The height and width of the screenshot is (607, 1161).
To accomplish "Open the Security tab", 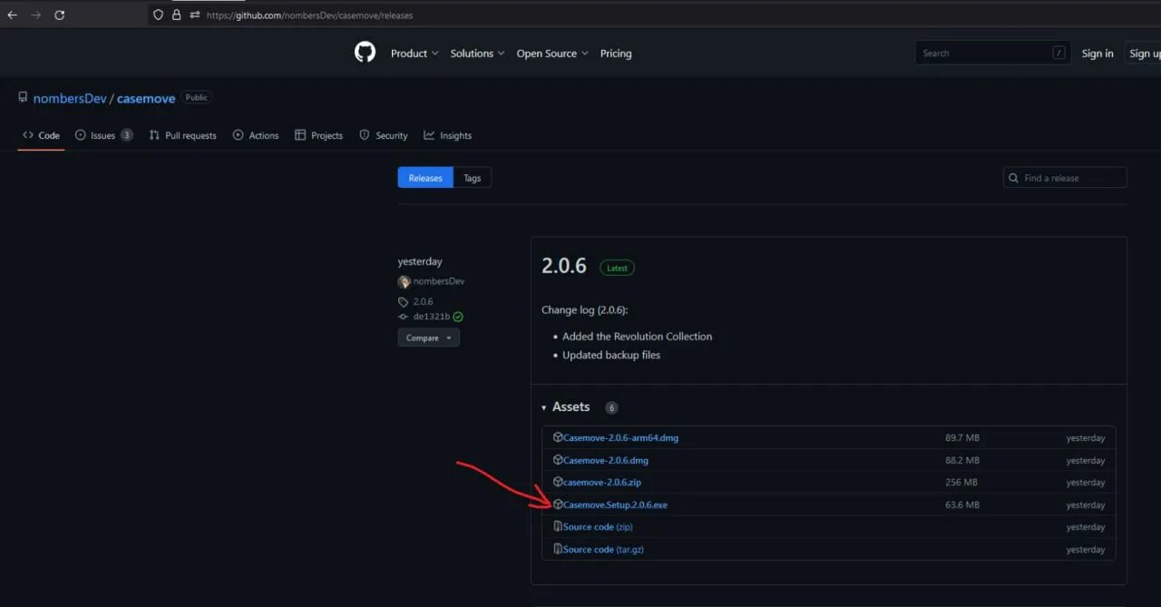I will pyautogui.click(x=384, y=135).
